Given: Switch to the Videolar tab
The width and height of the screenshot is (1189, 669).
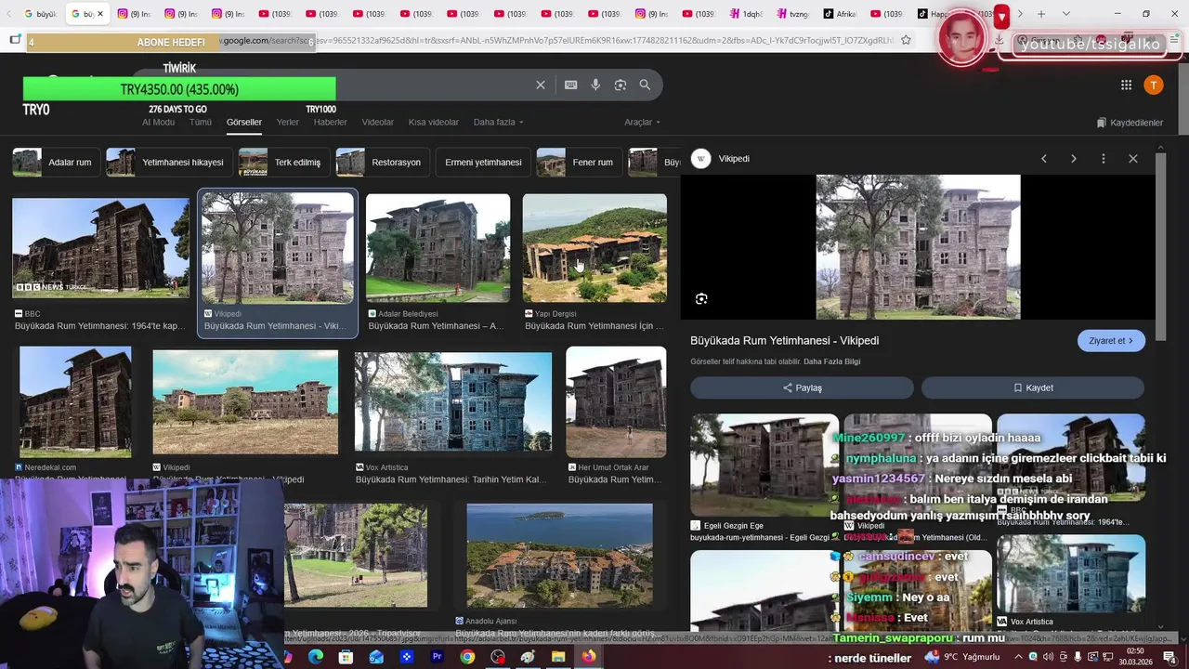Looking at the screenshot, I should 377,122.
